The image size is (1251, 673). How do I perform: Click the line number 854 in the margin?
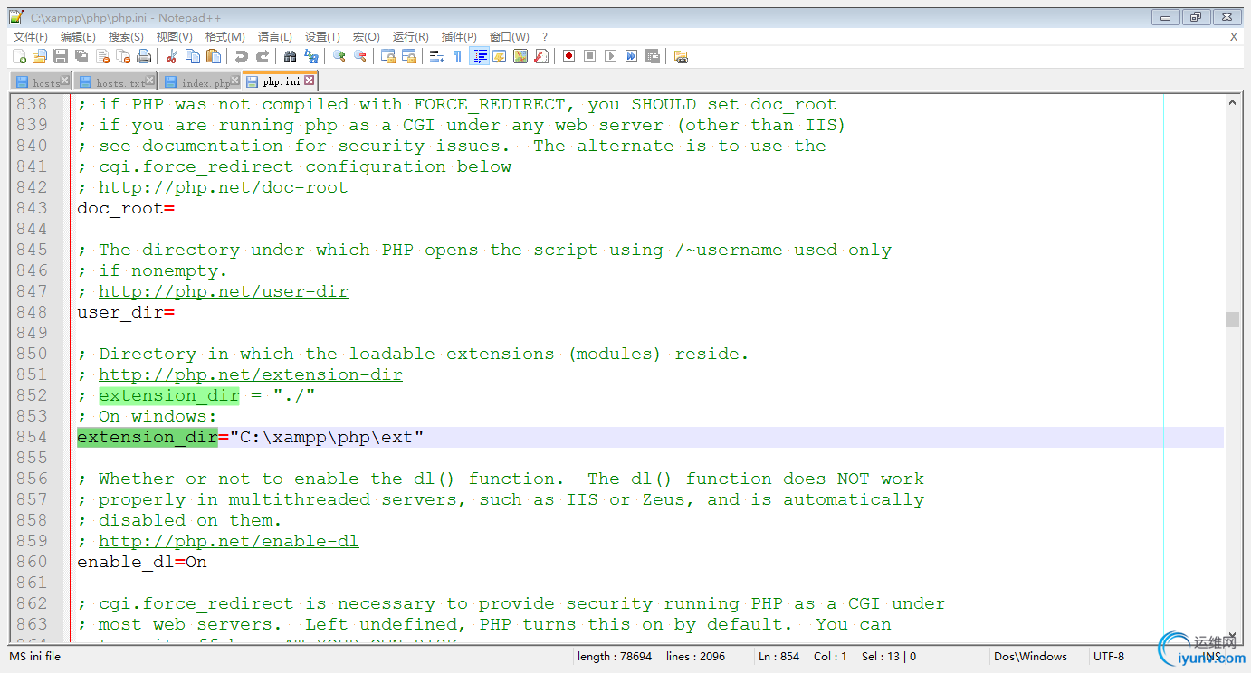tap(32, 438)
